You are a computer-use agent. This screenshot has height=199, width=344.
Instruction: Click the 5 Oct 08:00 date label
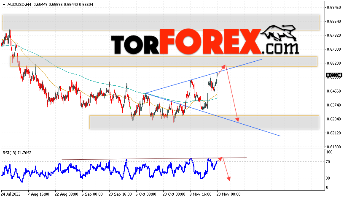click(146, 194)
